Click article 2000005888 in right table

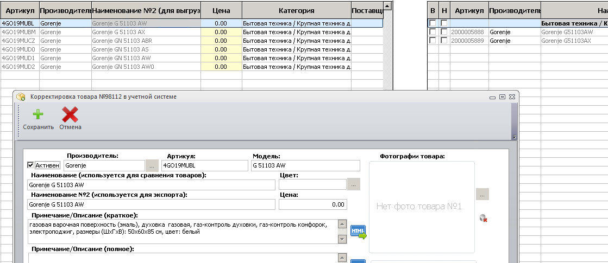[x=469, y=31]
